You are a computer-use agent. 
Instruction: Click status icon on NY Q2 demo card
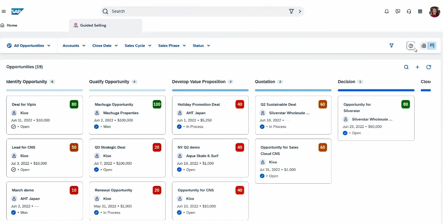click(x=179, y=170)
